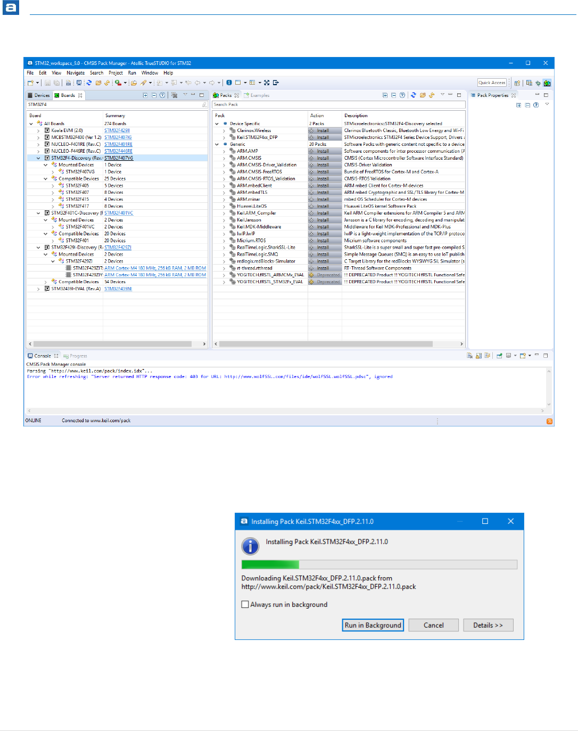Select the CMSIS Pack Manager perspective icon

click(547, 83)
